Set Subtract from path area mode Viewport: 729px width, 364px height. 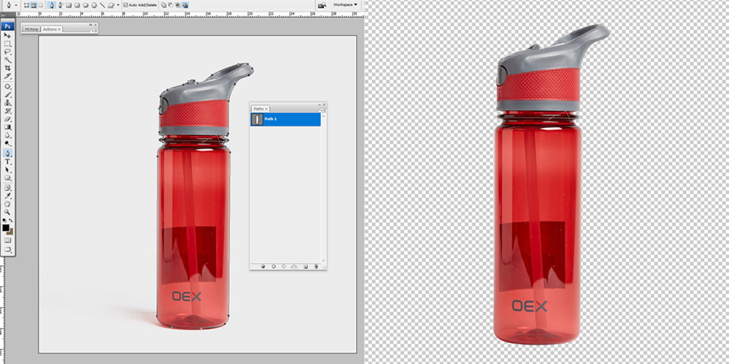pos(170,5)
